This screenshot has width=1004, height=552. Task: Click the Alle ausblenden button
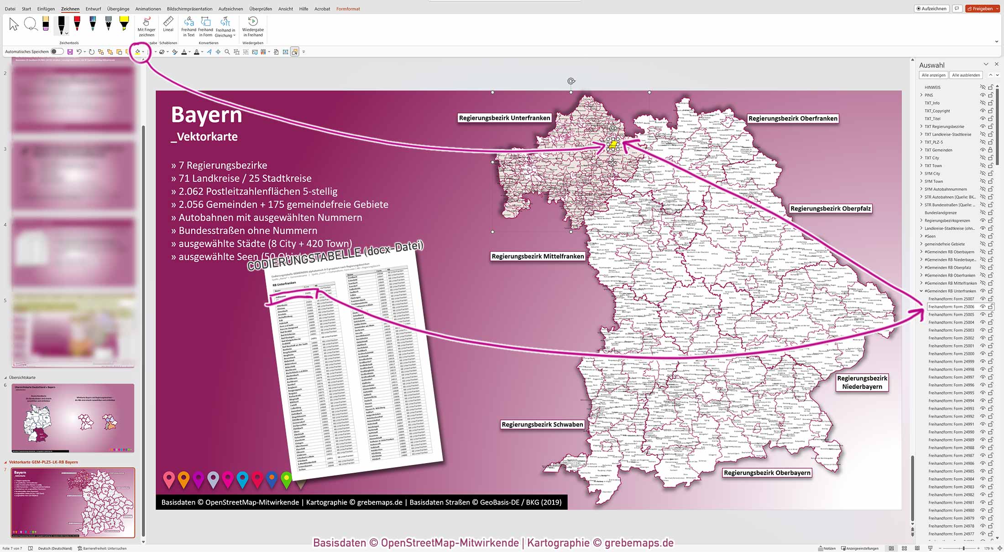point(966,75)
